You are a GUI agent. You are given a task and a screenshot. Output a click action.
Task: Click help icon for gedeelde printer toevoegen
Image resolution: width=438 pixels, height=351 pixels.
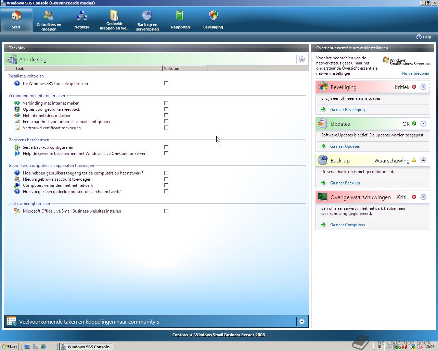17,191
